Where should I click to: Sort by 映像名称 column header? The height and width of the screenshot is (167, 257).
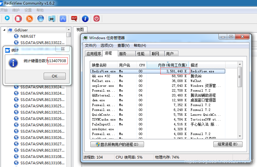pyautogui.click(x=104, y=65)
